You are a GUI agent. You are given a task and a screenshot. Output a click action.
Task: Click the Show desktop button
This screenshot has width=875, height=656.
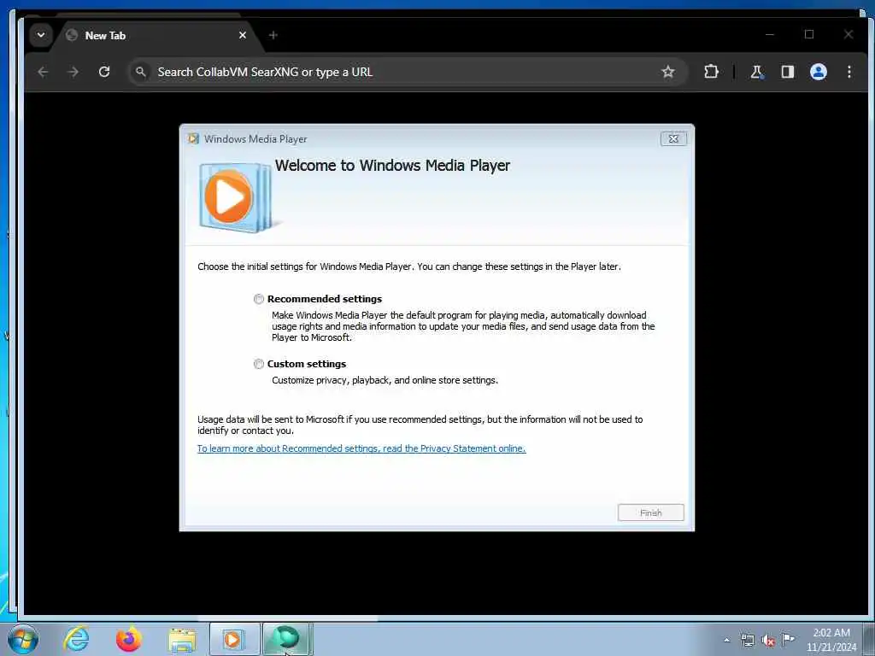[x=868, y=640]
